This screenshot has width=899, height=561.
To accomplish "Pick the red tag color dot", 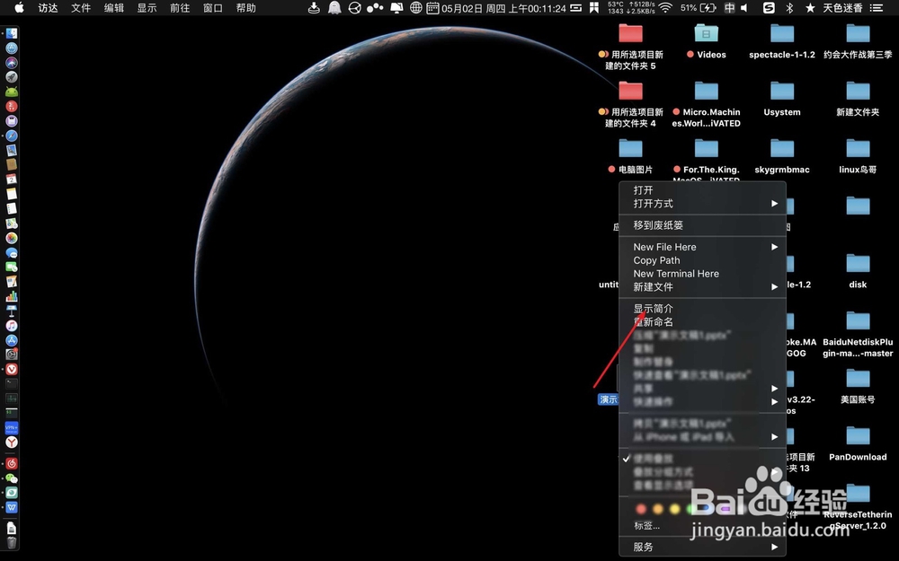I will click(642, 509).
